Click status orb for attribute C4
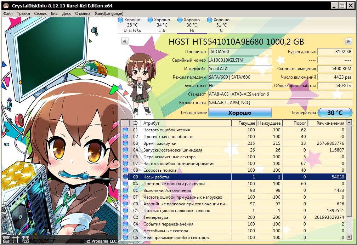The width and height of the screenshot is (357, 245). coord(125,224)
